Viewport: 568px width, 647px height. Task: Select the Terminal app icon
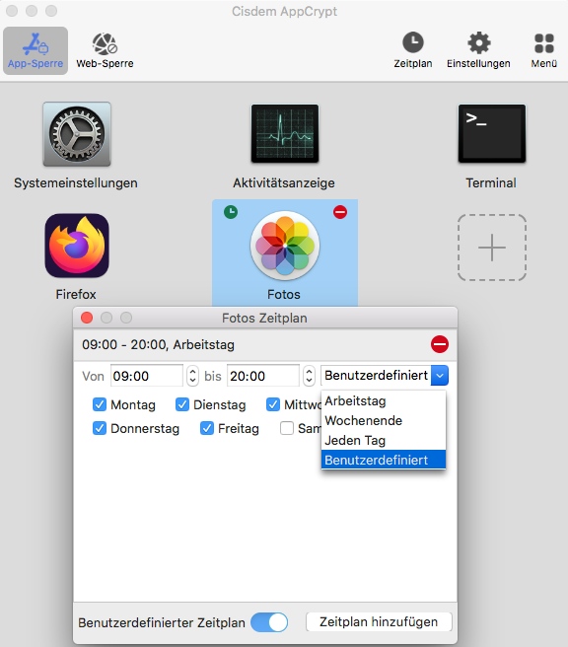pos(492,134)
